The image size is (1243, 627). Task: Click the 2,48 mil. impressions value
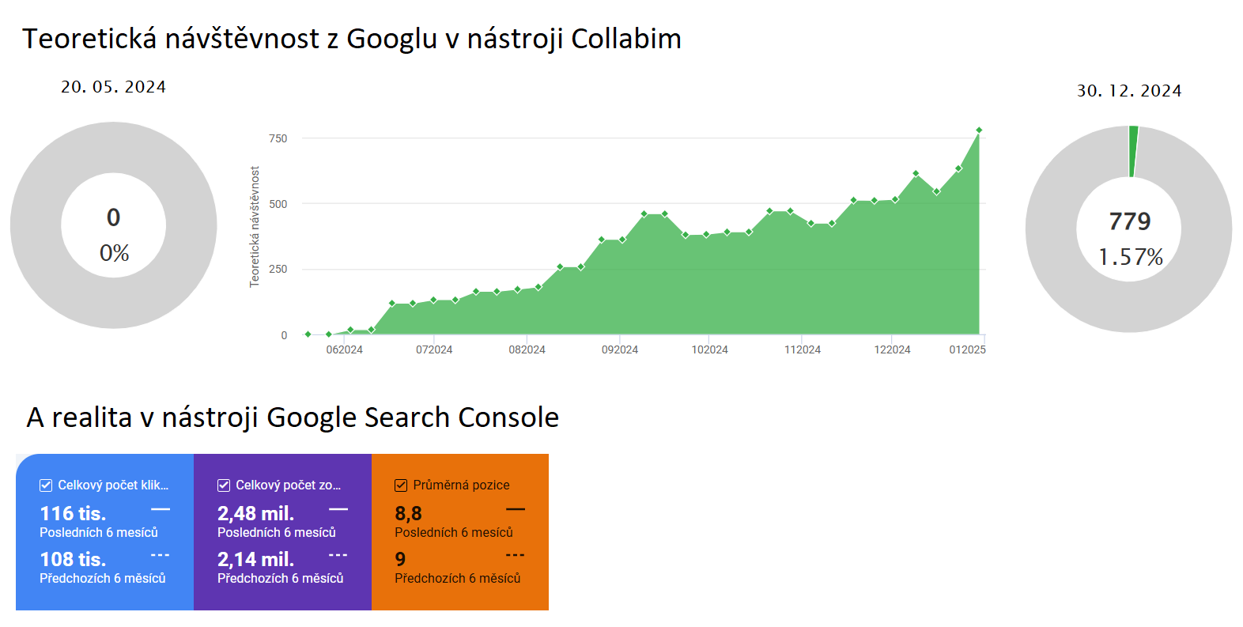point(255,513)
